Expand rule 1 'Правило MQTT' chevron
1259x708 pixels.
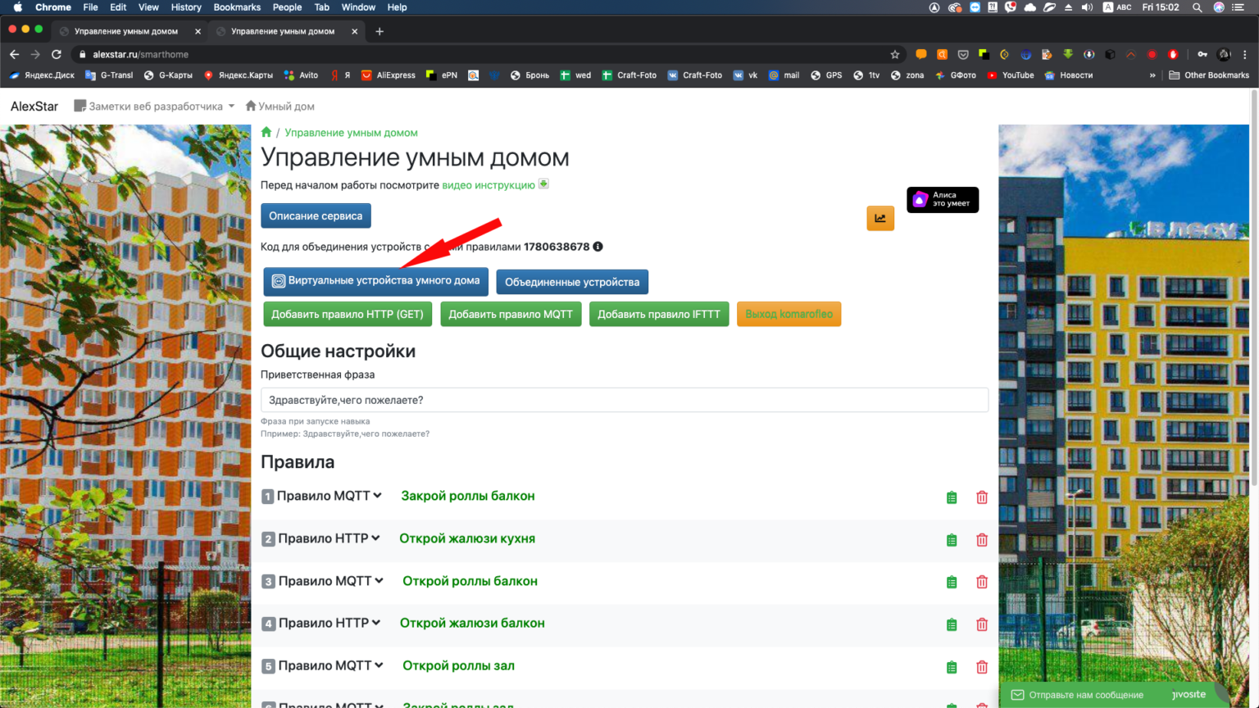point(378,495)
